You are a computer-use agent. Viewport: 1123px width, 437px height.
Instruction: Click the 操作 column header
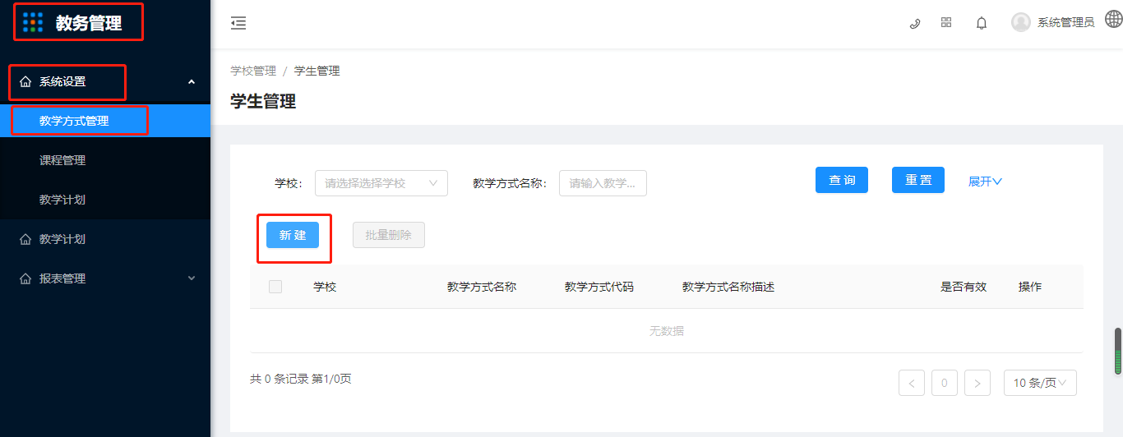[1030, 287]
